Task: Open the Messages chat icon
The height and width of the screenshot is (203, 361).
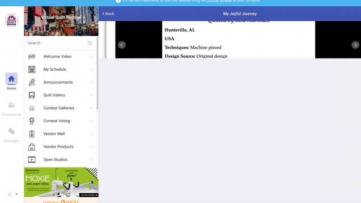Action: tap(11, 131)
